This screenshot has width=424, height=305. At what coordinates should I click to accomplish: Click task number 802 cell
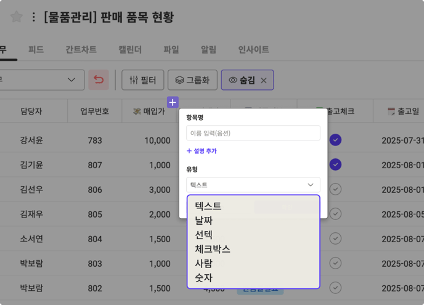point(95,288)
